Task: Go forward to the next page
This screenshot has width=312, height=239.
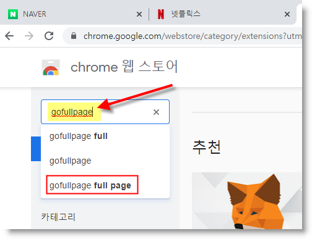Action: tap(29, 36)
